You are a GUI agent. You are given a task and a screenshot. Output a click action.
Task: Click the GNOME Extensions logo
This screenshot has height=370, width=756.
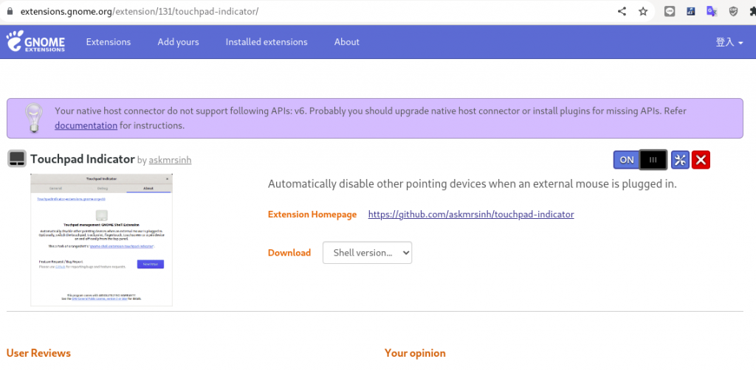click(x=35, y=42)
